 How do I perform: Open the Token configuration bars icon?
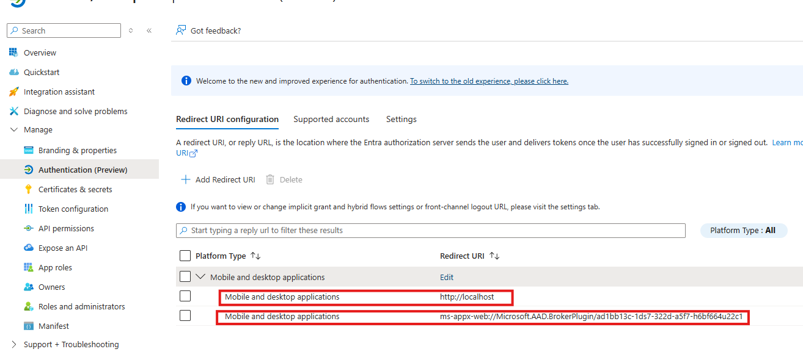click(29, 209)
